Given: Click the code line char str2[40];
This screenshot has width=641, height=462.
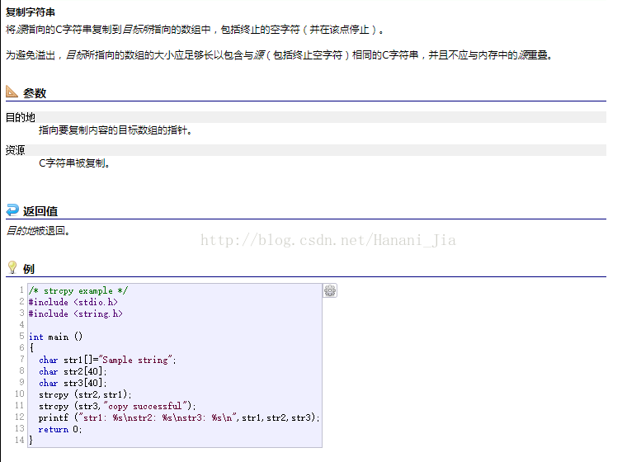Looking at the screenshot, I should point(73,371).
